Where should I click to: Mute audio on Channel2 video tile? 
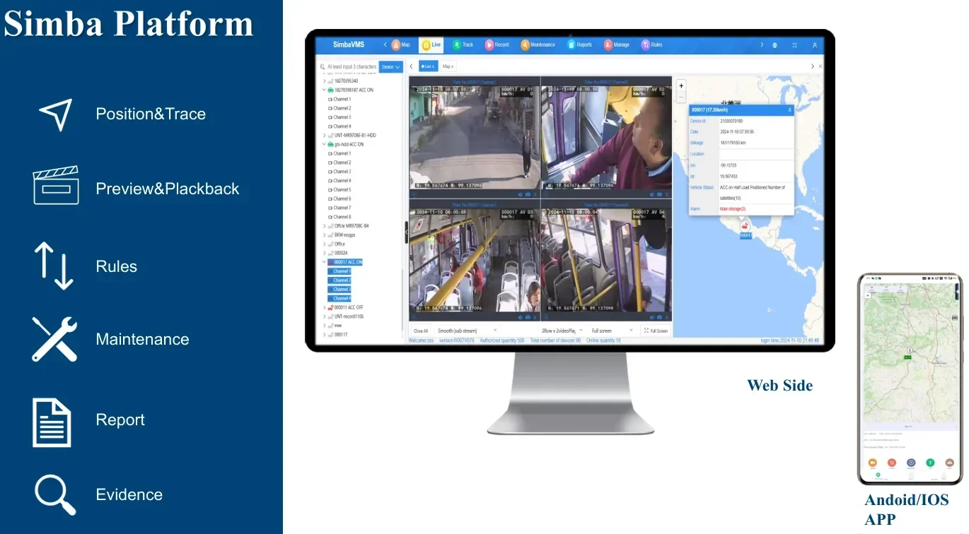point(651,194)
